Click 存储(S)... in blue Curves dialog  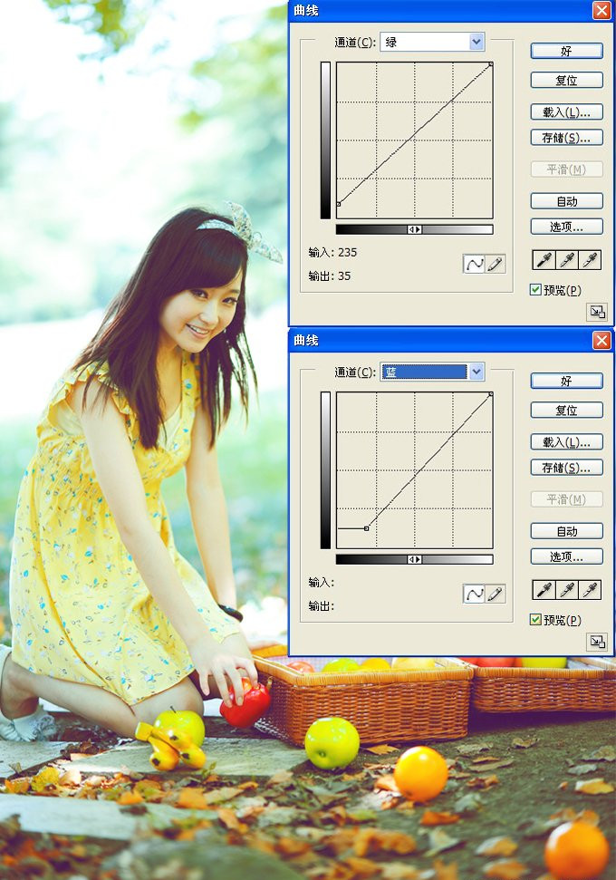point(567,468)
